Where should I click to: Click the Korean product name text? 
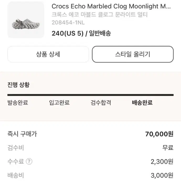(x=99, y=14)
